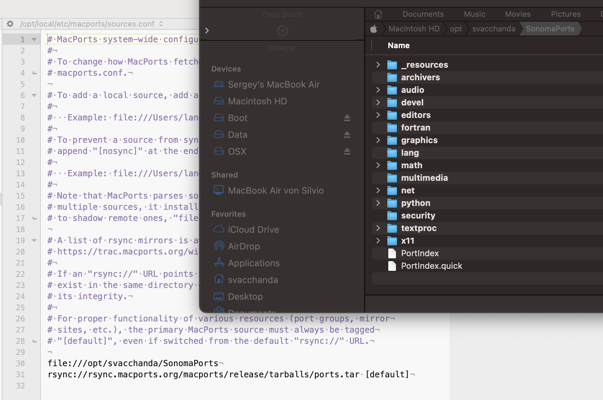Open the OSX volume in sidebar
603x400 pixels.
click(230, 151)
